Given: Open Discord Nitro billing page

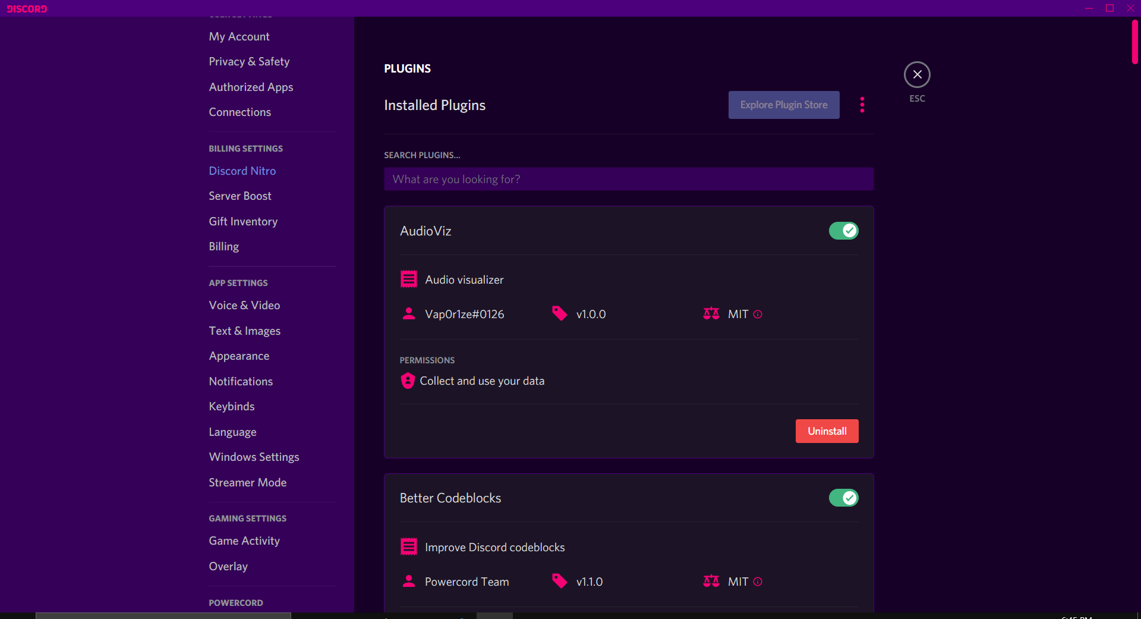Looking at the screenshot, I should coord(242,171).
